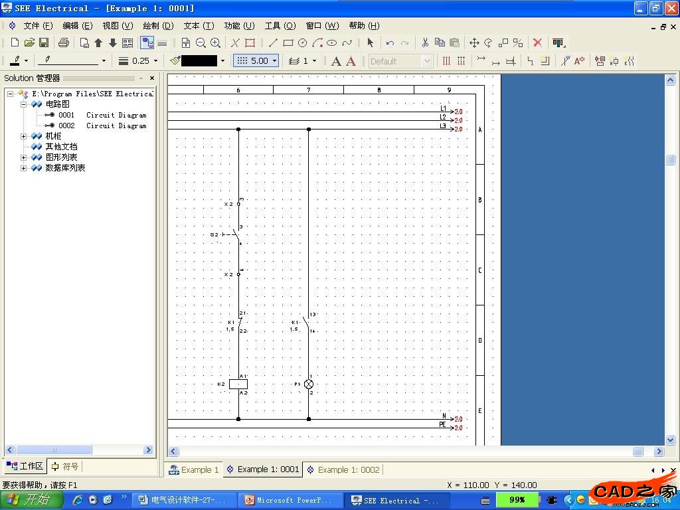
Task: Select the arrow pointer selection tool
Action: [x=370, y=42]
